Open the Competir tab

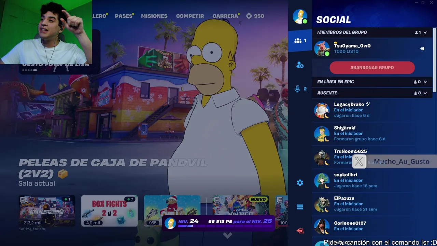(x=190, y=16)
